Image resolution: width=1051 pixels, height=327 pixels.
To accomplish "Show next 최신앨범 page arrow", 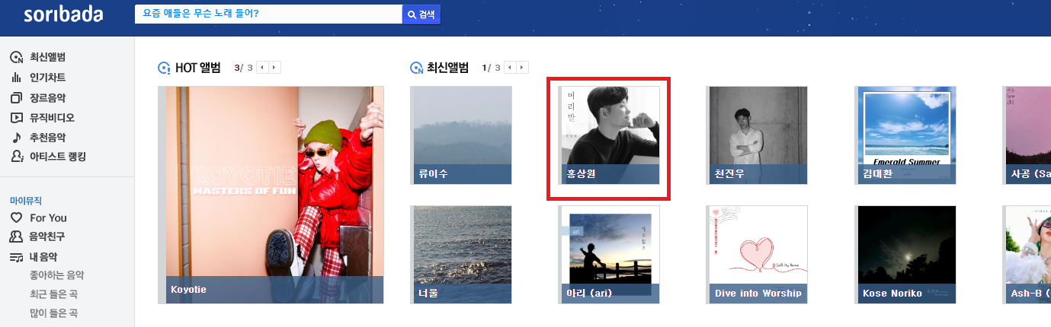I will [522, 68].
